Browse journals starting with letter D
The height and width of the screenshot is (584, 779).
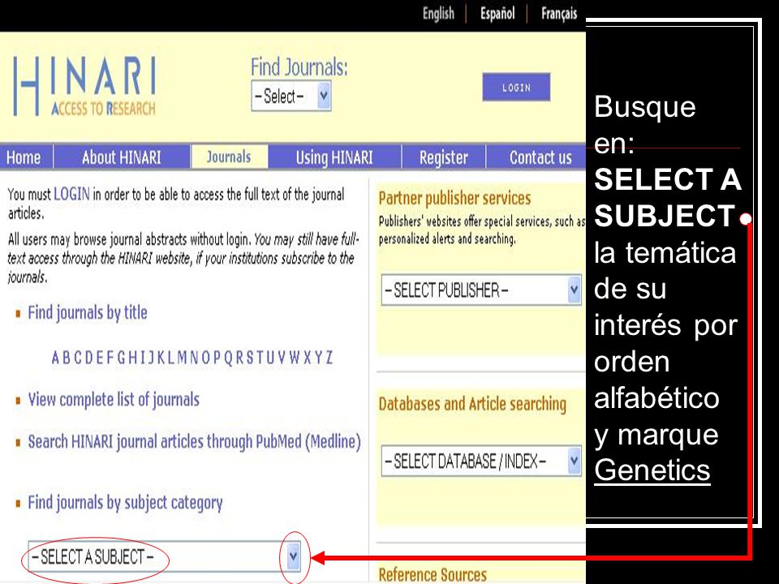click(89, 358)
